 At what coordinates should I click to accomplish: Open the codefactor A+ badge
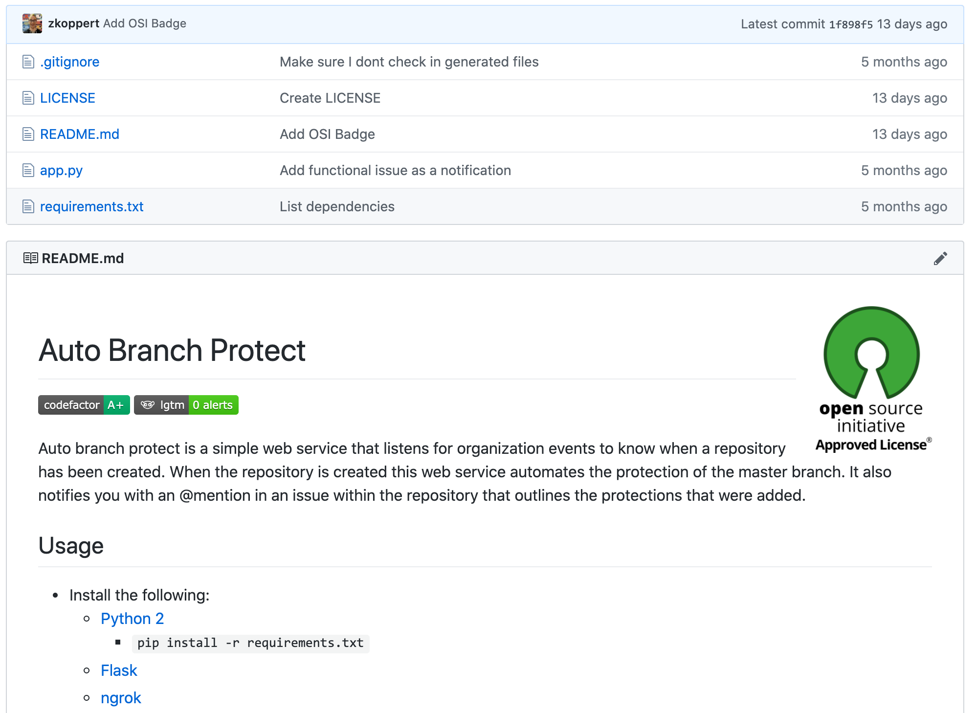(x=84, y=405)
